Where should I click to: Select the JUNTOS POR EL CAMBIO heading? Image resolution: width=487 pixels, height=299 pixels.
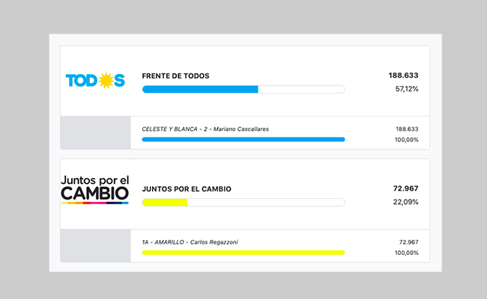[187, 189]
